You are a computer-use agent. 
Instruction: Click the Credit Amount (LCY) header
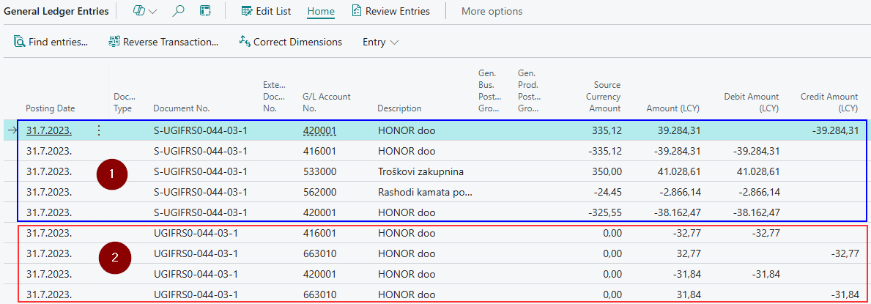pyautogui.click(x=829, y=103)
